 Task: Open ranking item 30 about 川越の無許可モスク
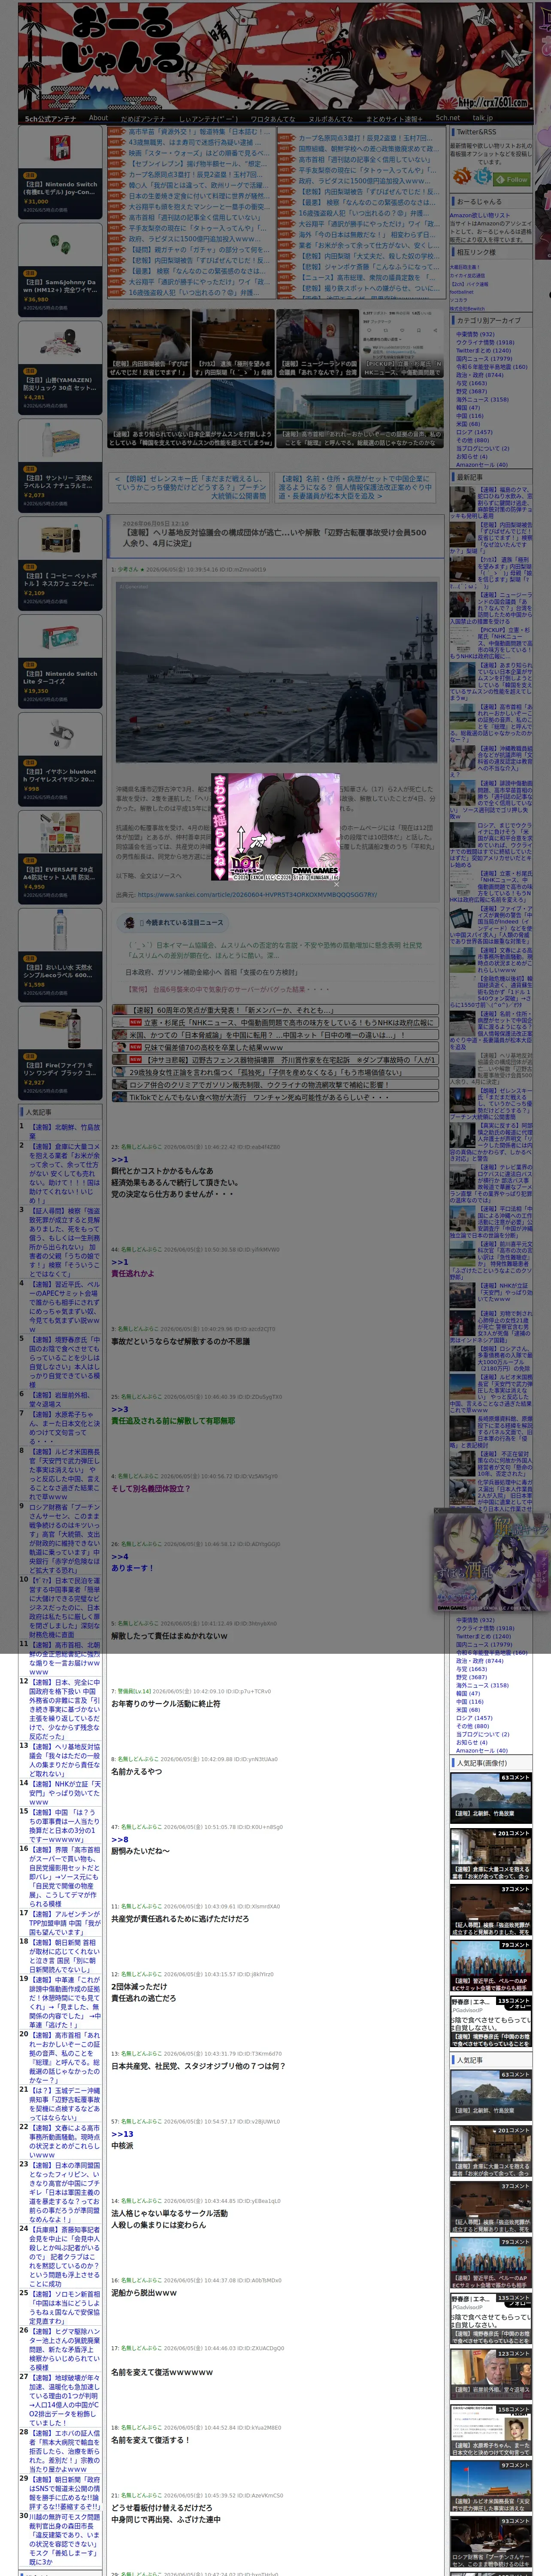coord(64,2539)
